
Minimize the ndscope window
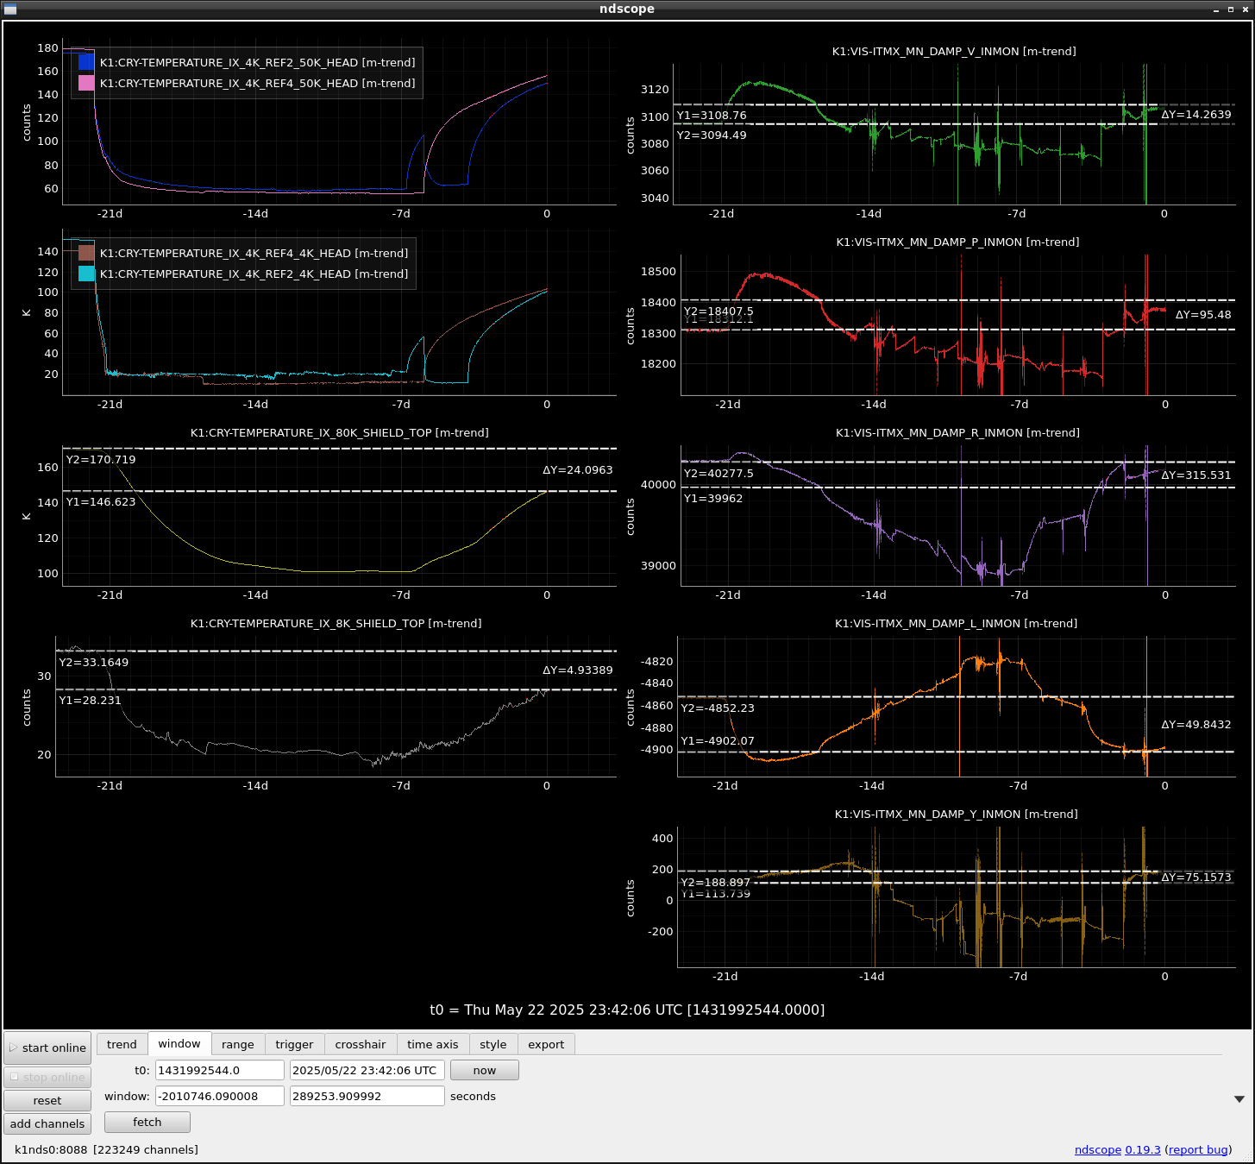1216,9
